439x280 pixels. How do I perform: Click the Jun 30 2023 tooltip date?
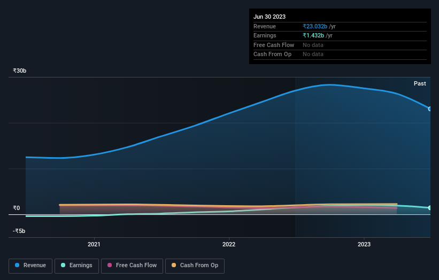269,17
